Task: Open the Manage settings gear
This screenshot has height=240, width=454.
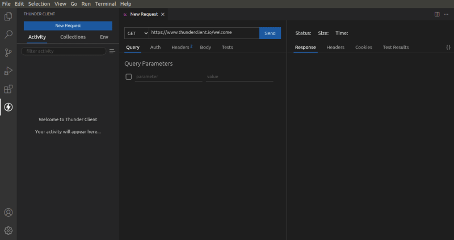Action: 9,230
